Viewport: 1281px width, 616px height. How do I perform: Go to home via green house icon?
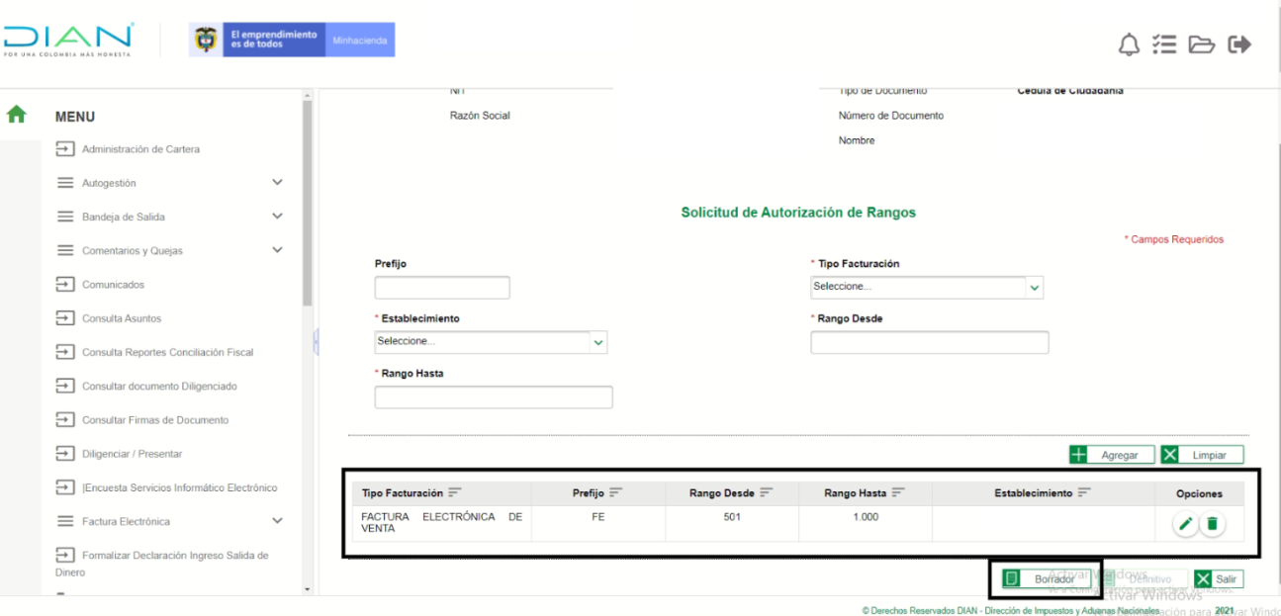point(16,114)
